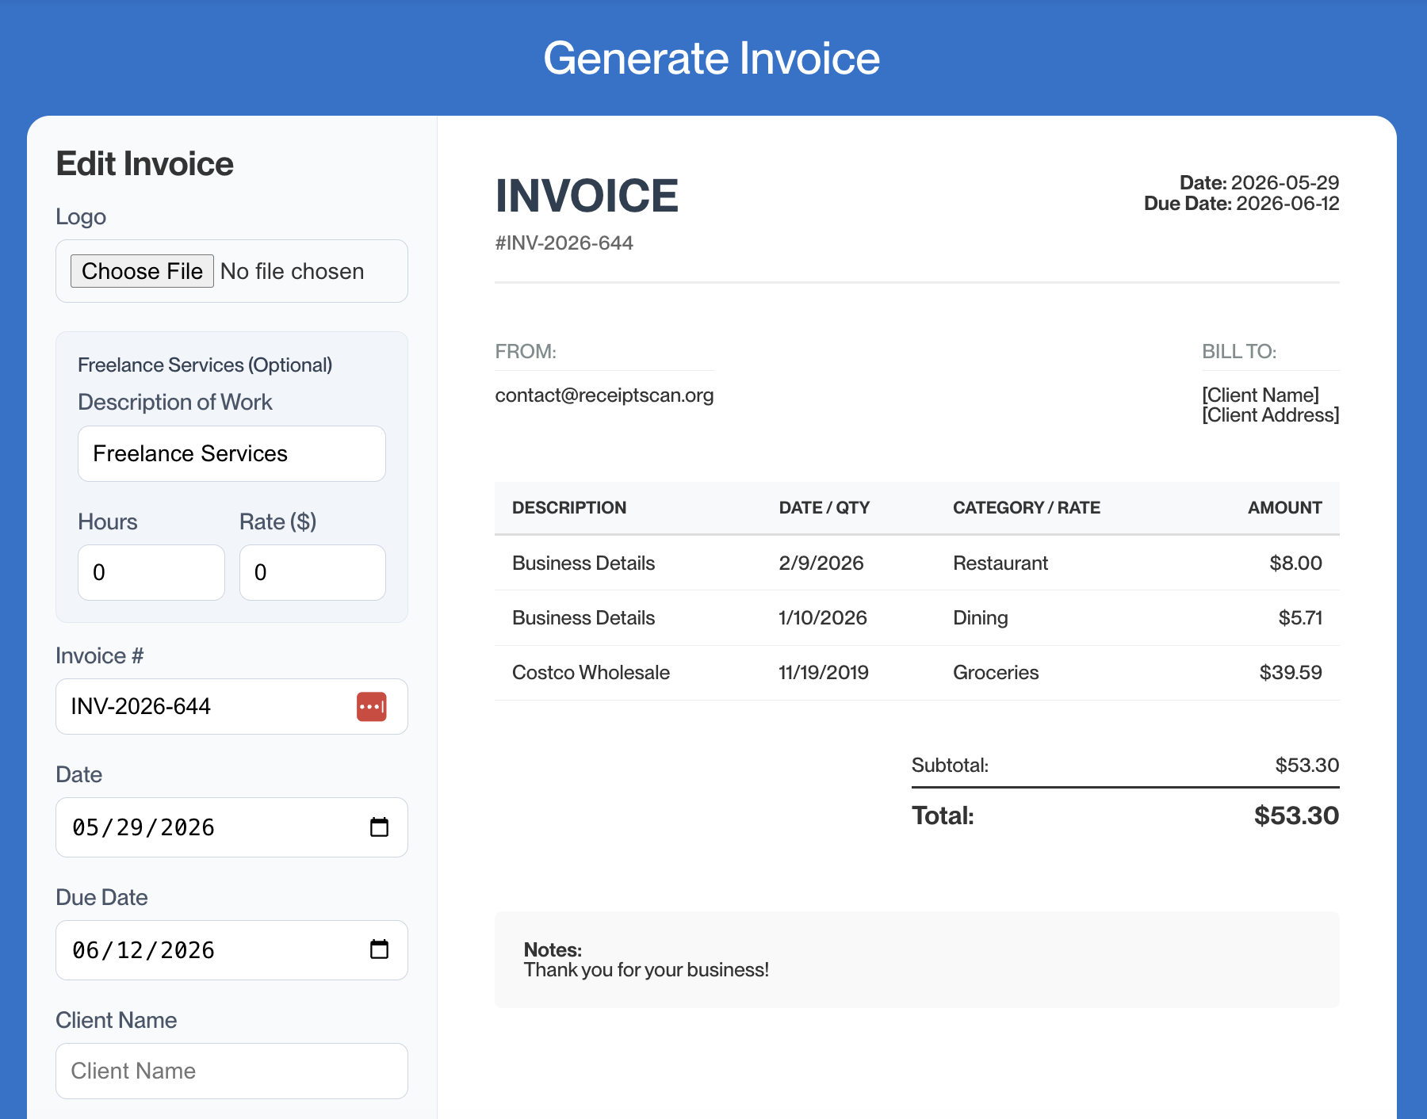
Task: Click the 'Freelance Services (Optional)' section label
Action: coord(205,365)
